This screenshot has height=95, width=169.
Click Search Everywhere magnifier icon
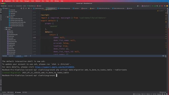(165, 6)
